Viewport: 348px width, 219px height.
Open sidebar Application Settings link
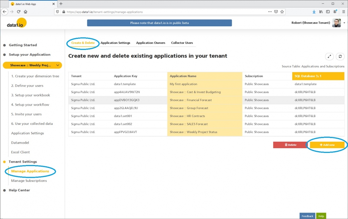(27, 133)
